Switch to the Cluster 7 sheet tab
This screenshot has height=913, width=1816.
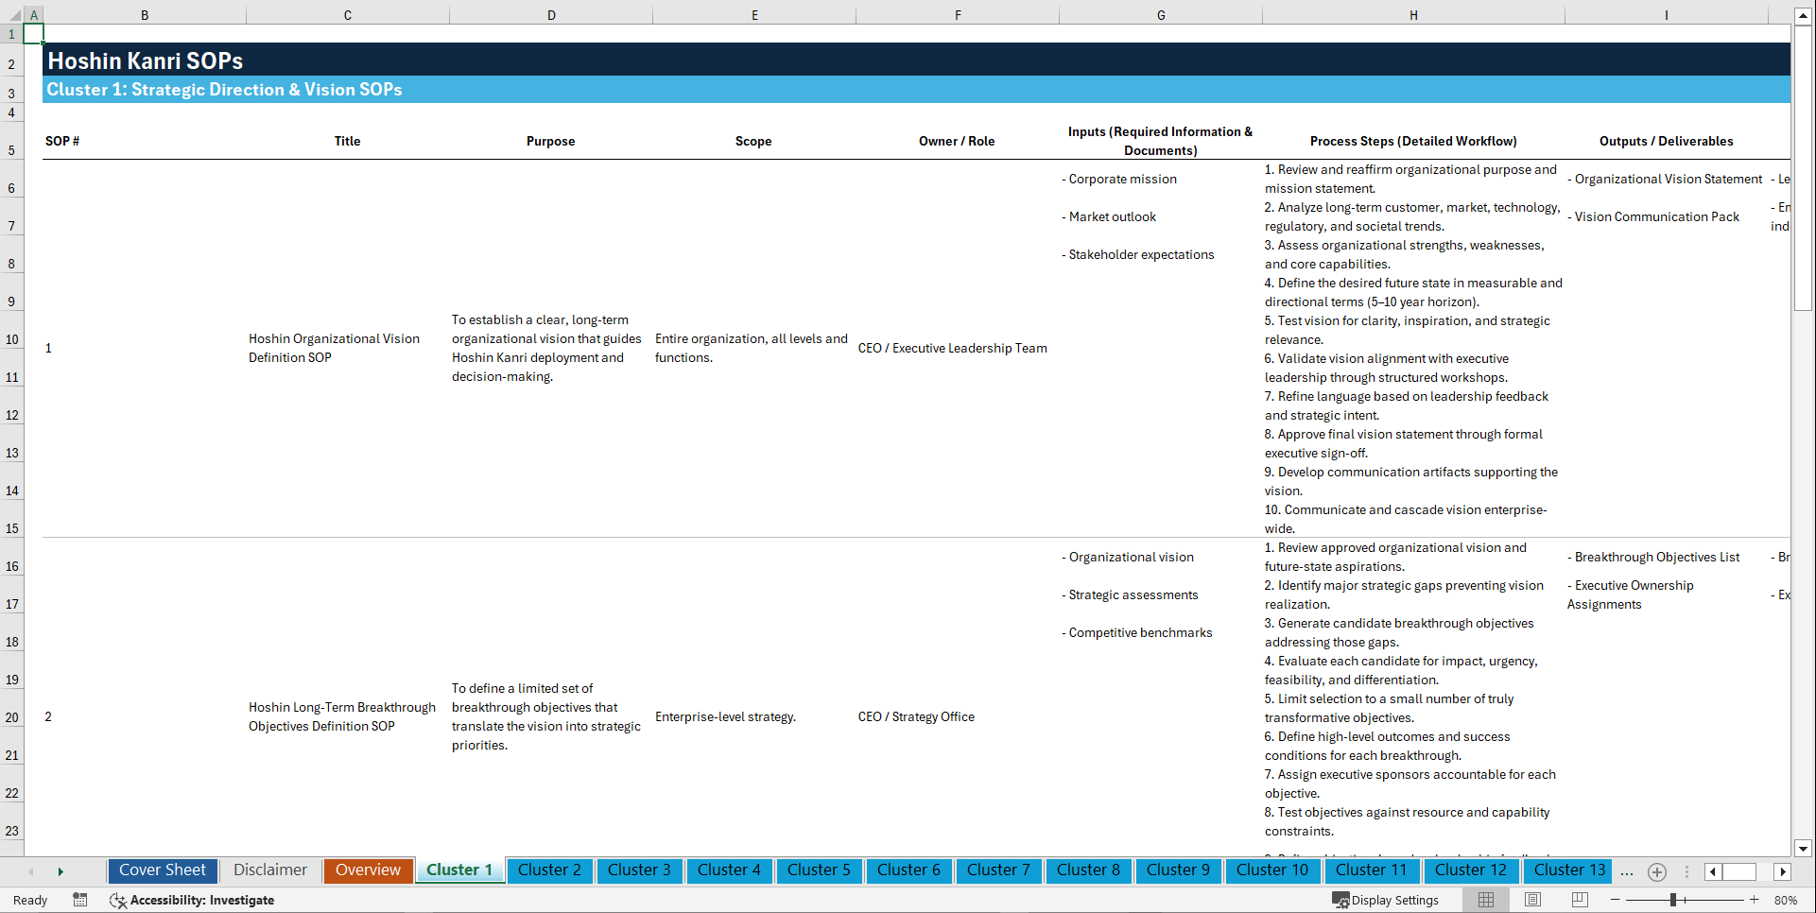click(998, 870)
